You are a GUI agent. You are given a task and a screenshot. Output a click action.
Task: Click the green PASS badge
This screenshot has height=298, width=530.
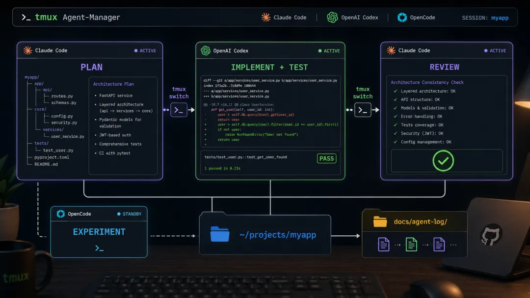click(326, 159)
